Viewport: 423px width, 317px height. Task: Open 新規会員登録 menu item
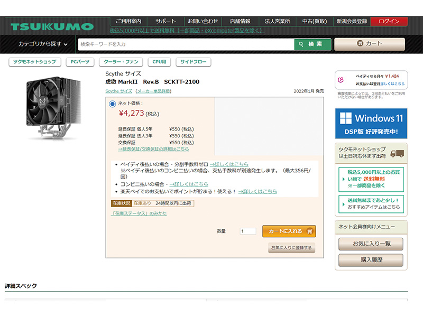click(352, 21)
